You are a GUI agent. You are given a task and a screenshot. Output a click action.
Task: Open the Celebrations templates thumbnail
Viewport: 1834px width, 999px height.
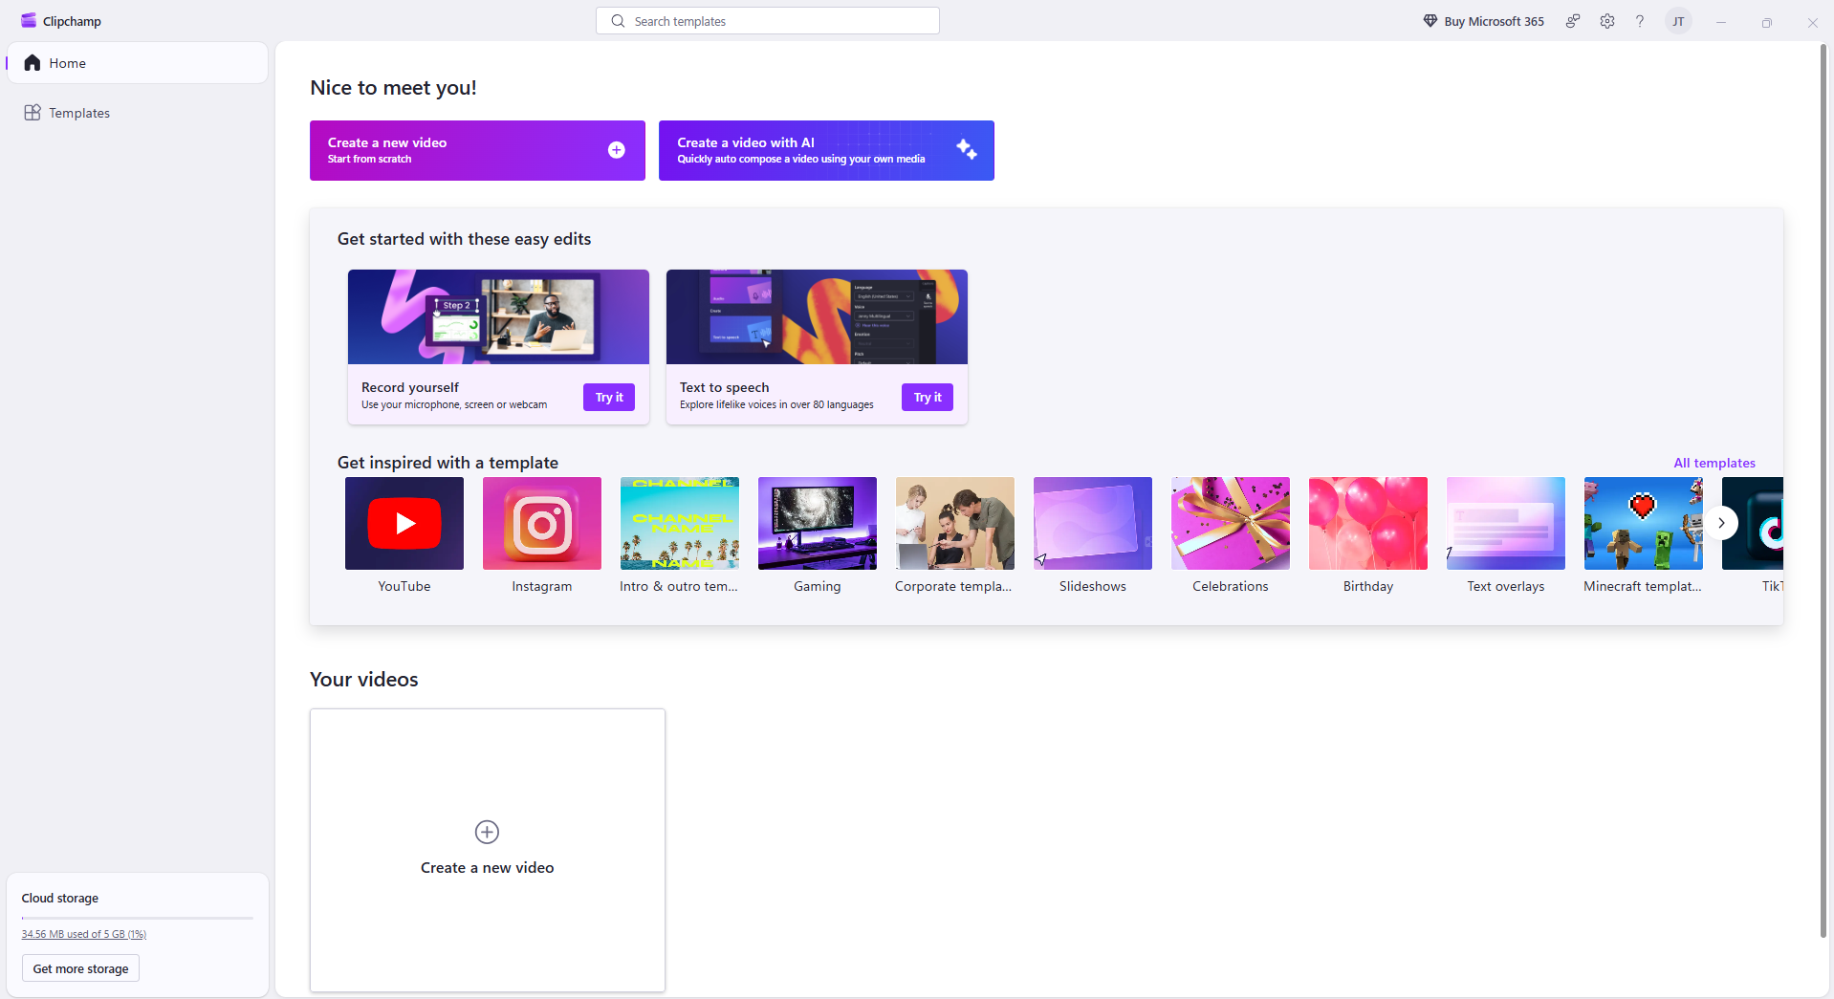coord(1231,523)
